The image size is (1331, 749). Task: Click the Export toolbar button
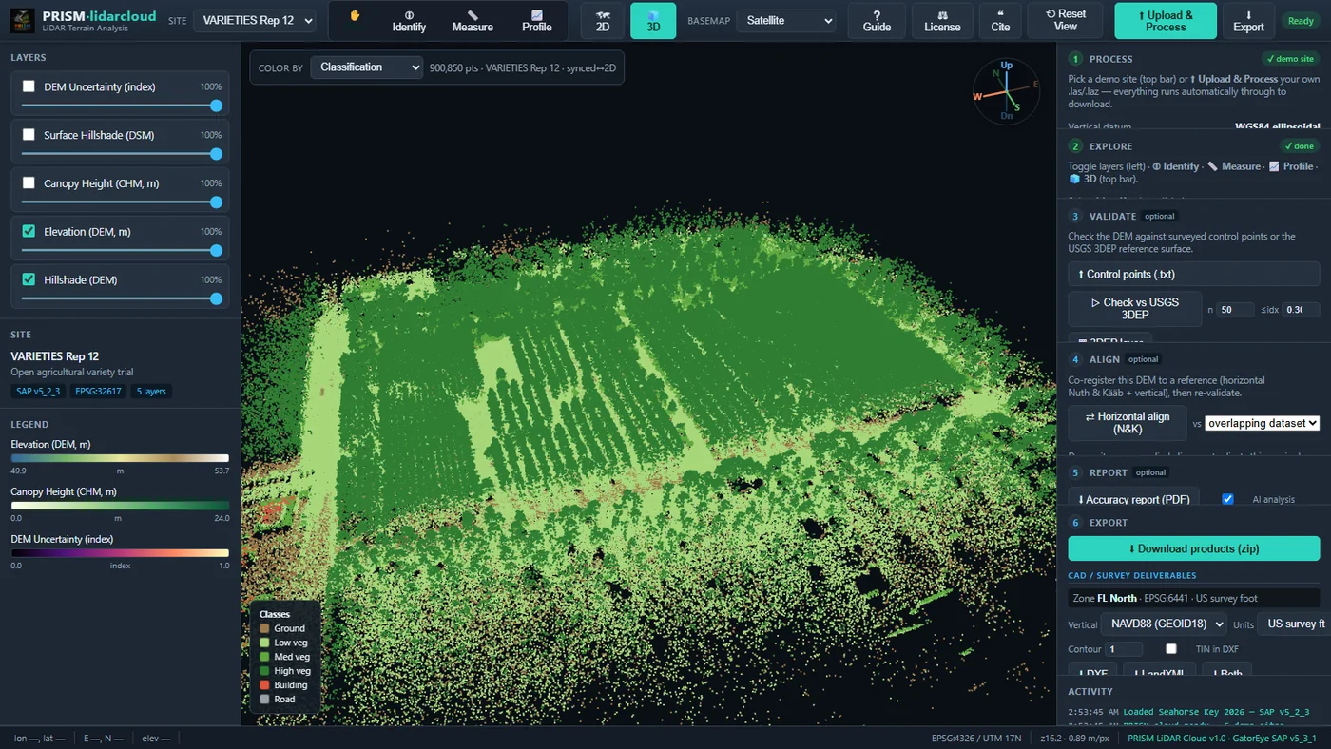(x=1248, y=20)
